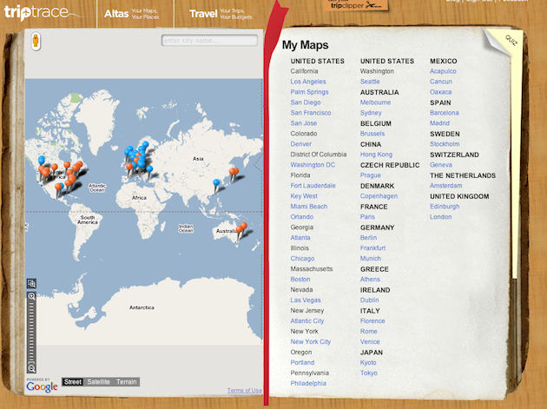Screen dimensions: 547x409
Task: Open the Philadelphia map link
Action: point(308,384)
